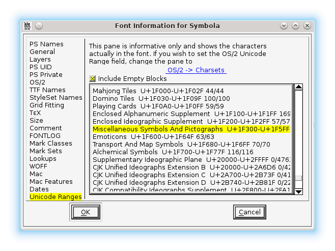The width and height of the screenshot is (335, 251).
Task: Open the OS/2 -> Charsets link
Action: point(196,70)
